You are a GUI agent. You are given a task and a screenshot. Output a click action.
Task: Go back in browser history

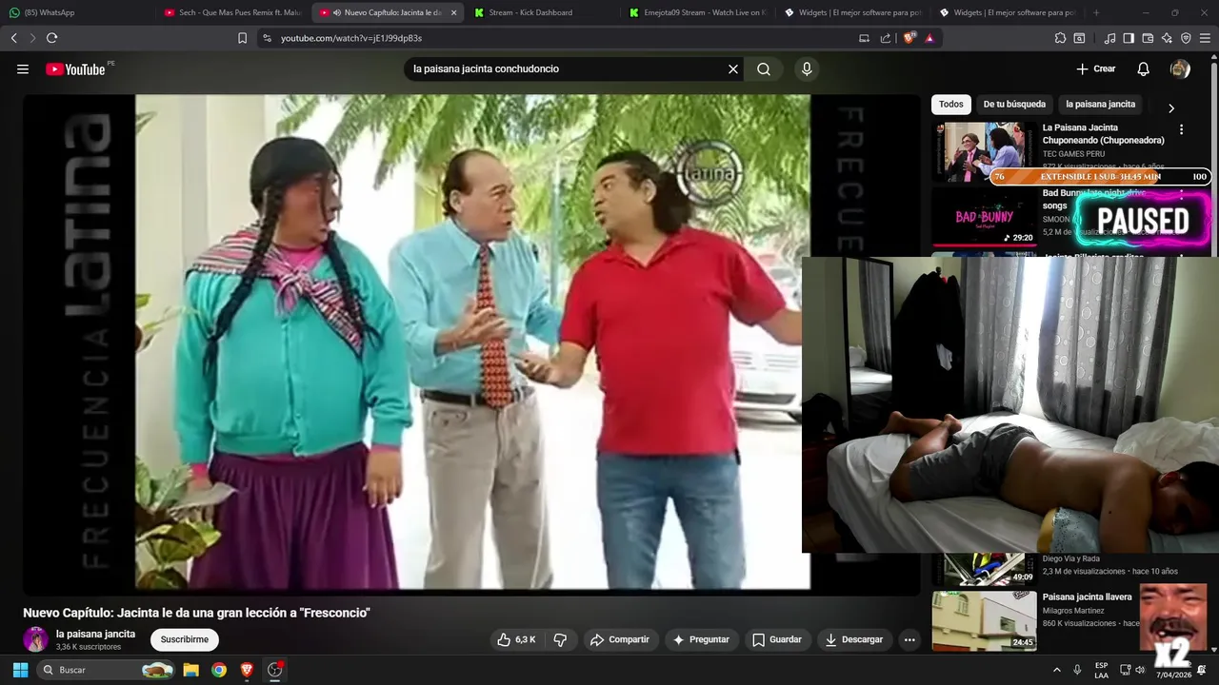[x=13, y=38]
